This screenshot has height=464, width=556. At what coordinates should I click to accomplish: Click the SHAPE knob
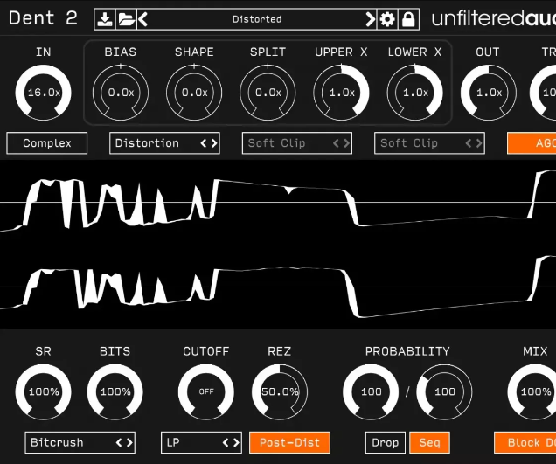pos(194,93)
